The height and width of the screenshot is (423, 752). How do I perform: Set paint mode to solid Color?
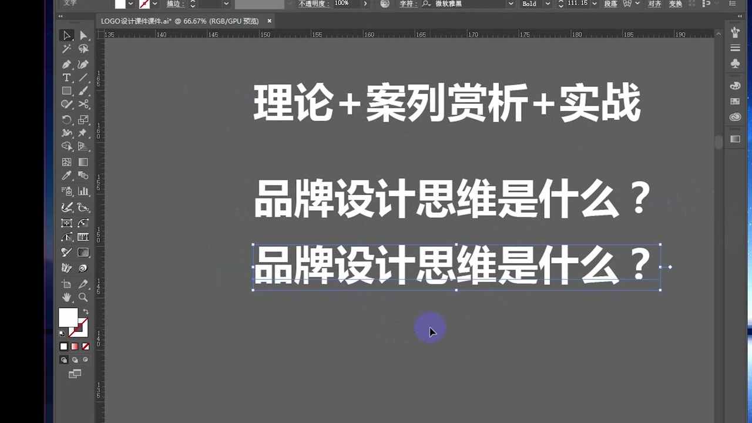pyautogui.click(x=64, y=346)
